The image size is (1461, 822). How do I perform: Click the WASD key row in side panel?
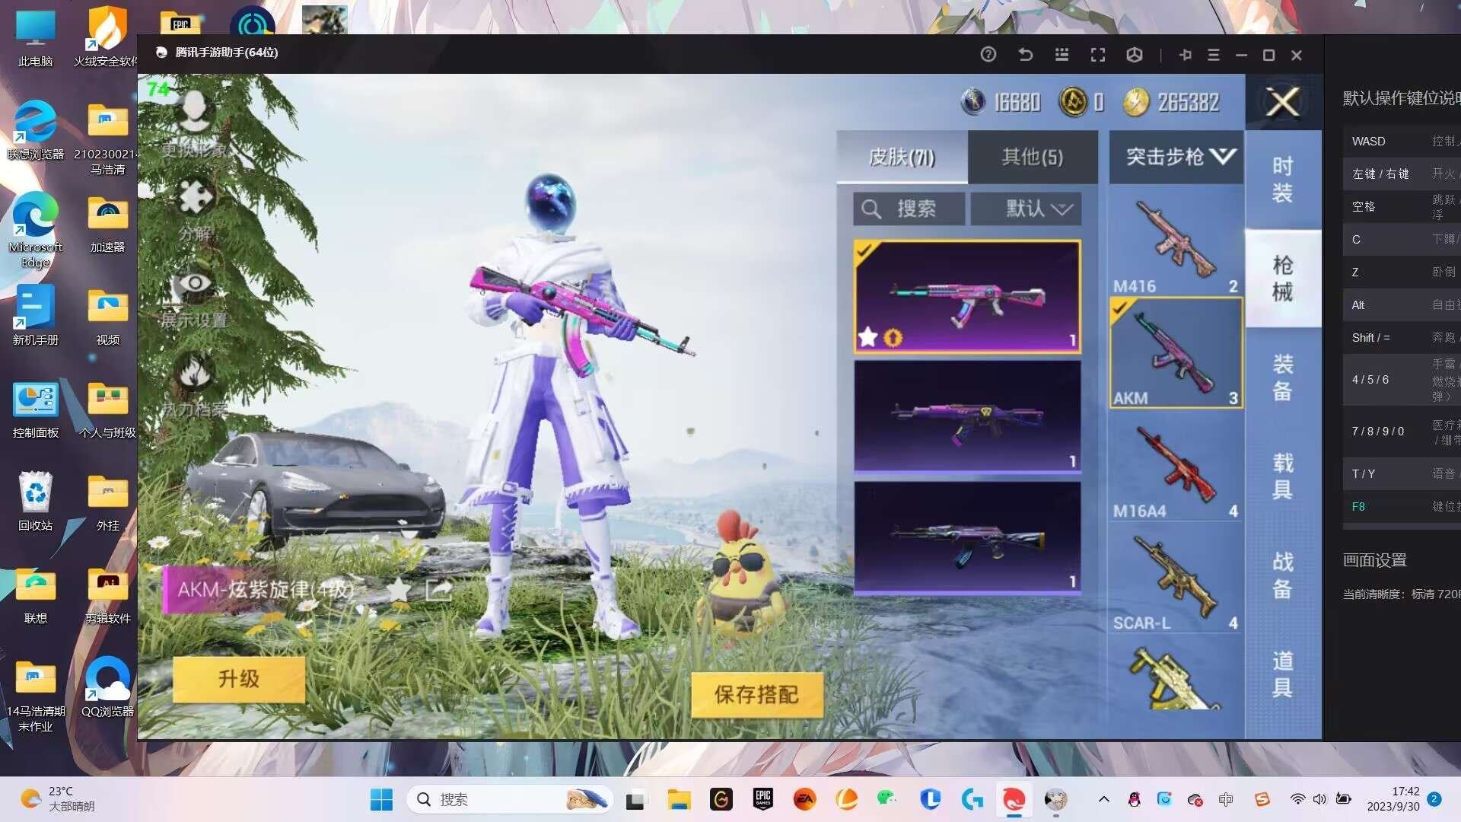point(1402,141)
